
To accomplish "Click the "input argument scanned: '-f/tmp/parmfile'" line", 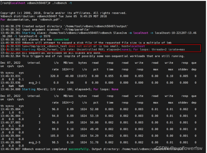I will pyautogui.click(x=45, y=29).
